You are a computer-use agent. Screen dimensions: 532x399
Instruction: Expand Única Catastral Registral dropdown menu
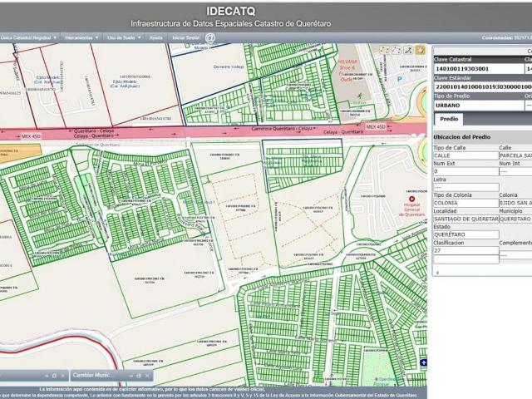29,37
